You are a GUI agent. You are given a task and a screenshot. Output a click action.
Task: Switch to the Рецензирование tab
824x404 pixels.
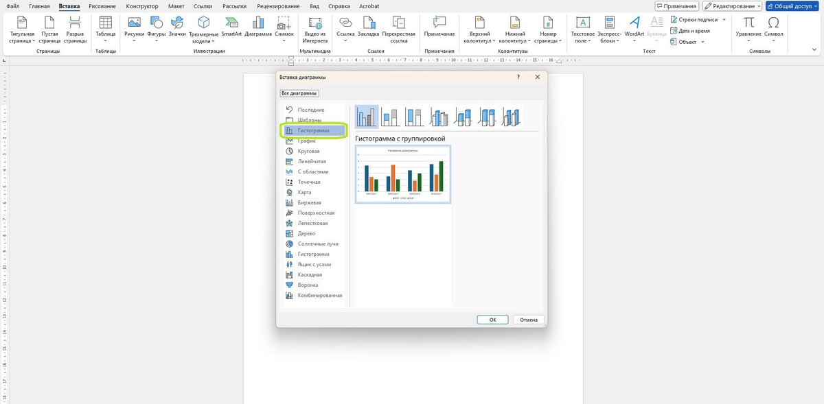pyautogui.click(x=277, y=5)
